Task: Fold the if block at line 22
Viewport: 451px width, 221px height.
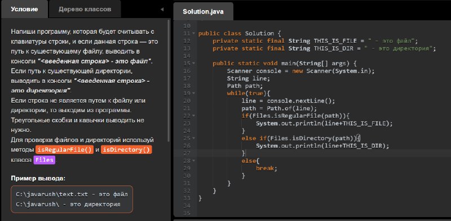Action: pos(193,116)
